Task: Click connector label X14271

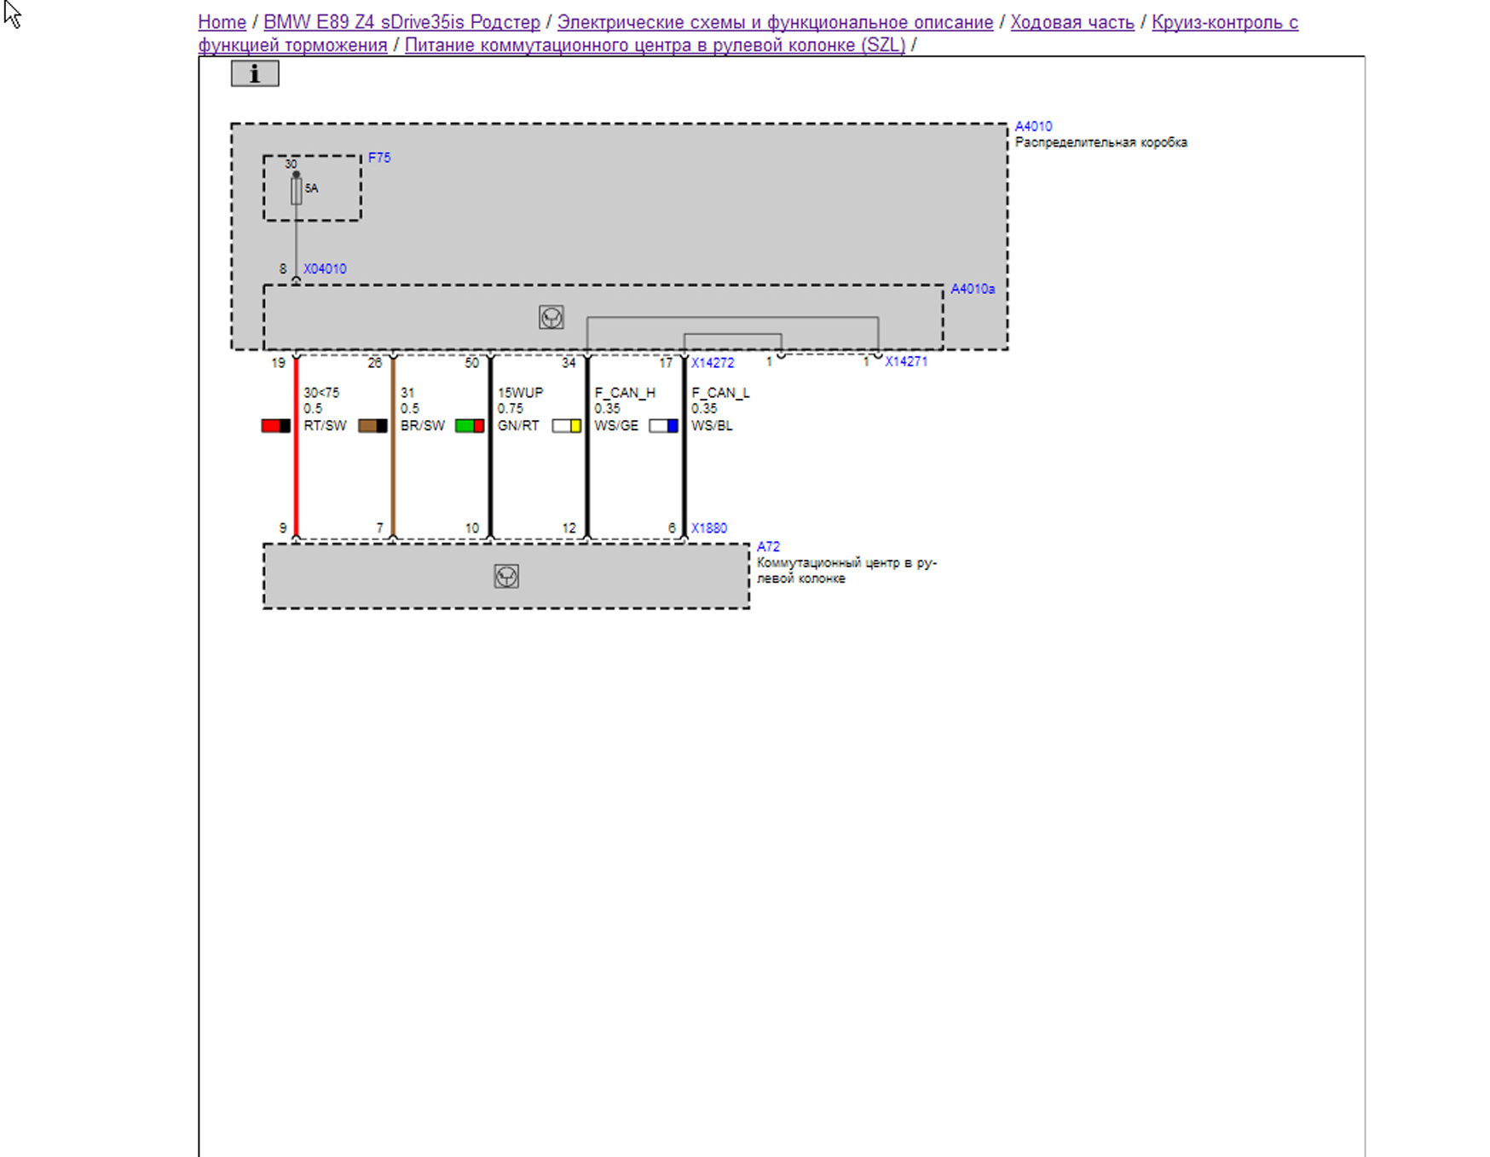Action: pos(905,361)
